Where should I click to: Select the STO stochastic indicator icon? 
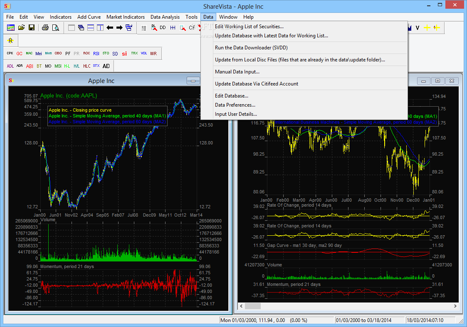[106, 53]
